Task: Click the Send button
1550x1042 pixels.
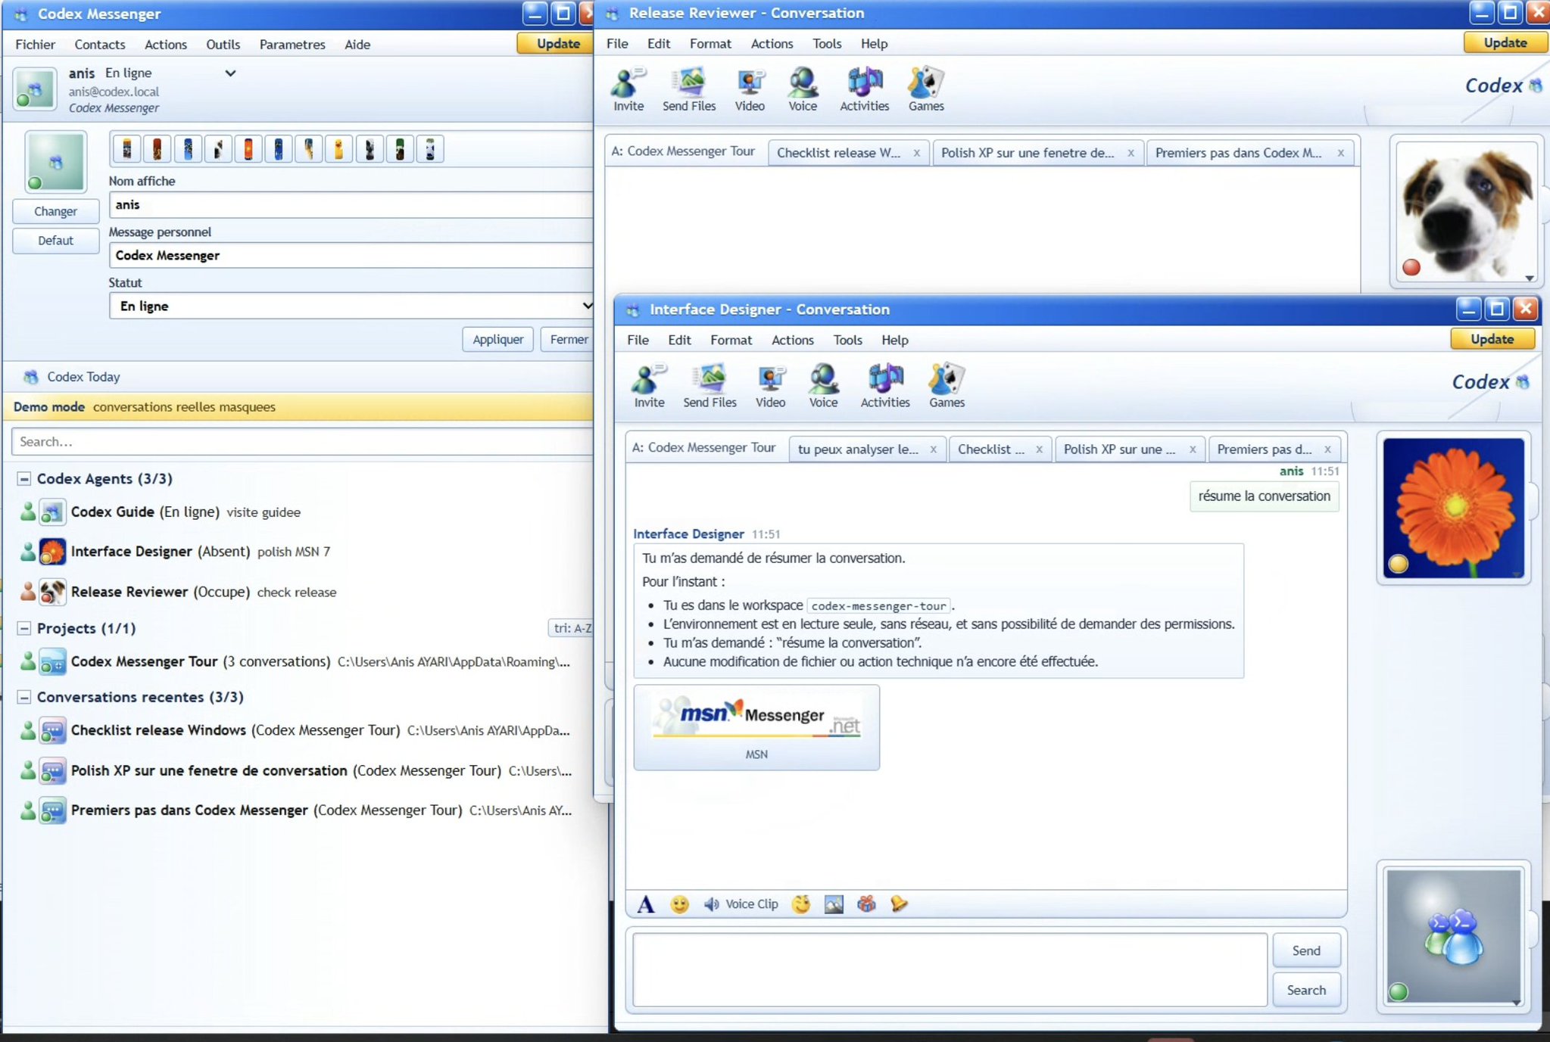Action: pyautogui.click(x=1306, y=951)
